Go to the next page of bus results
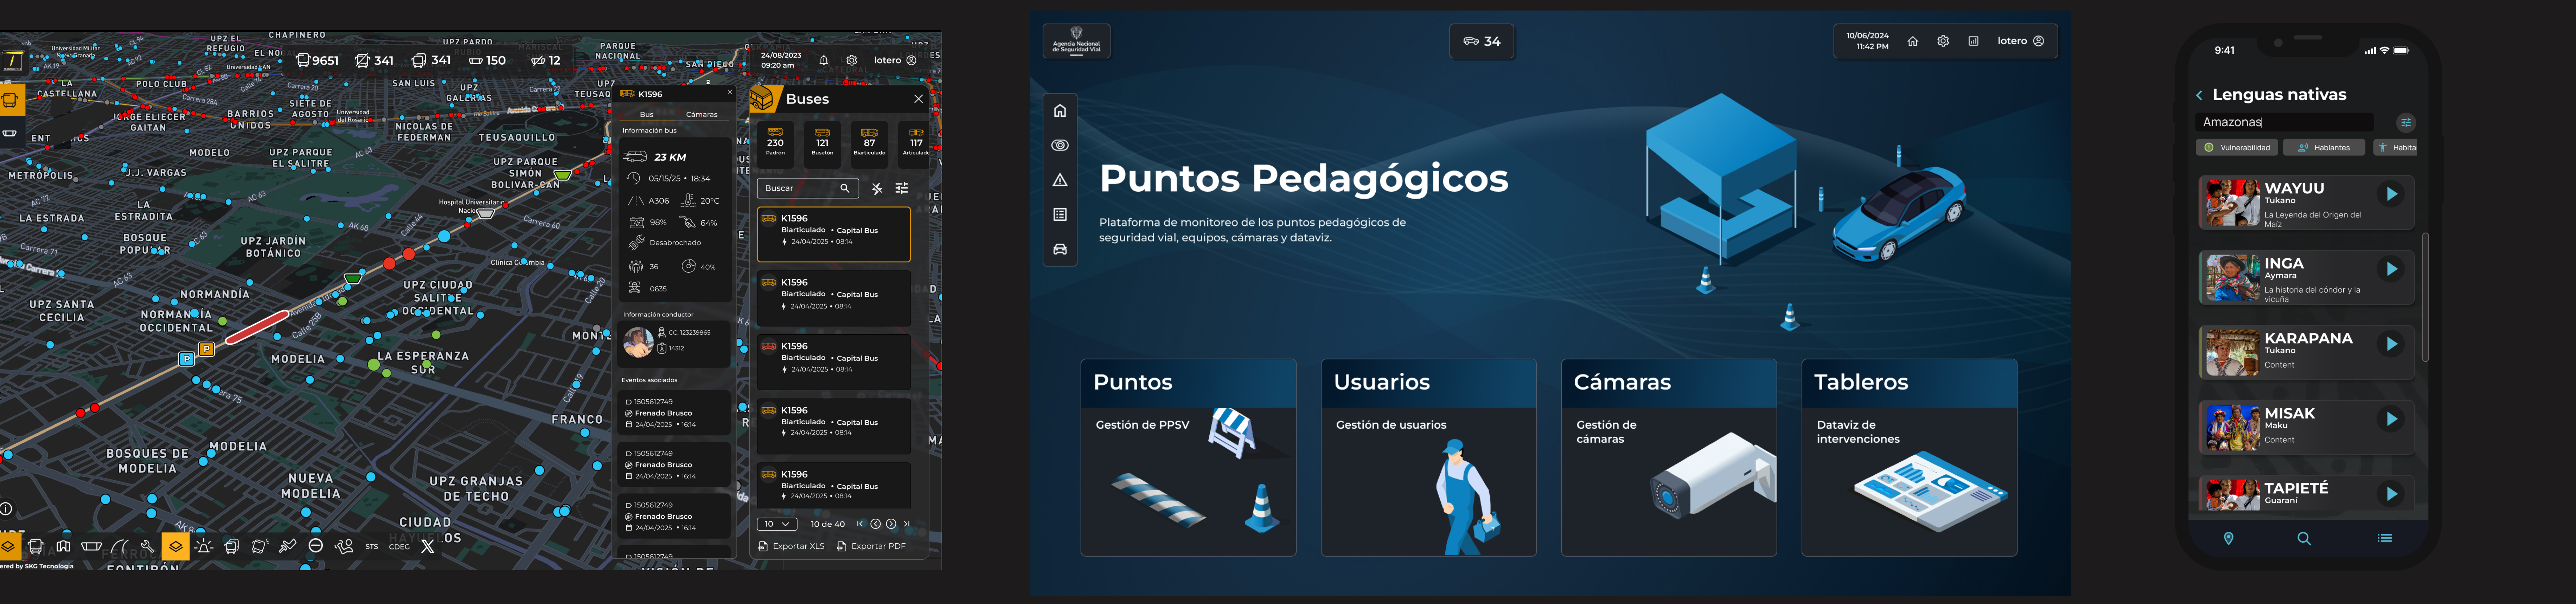Image resolution: width=2576 pixels, height=604 pixels. click(x=891, y=524)
